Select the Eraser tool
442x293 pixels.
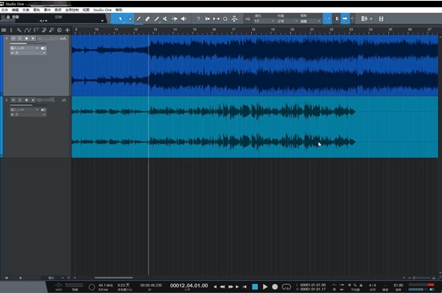pos(148,19)
